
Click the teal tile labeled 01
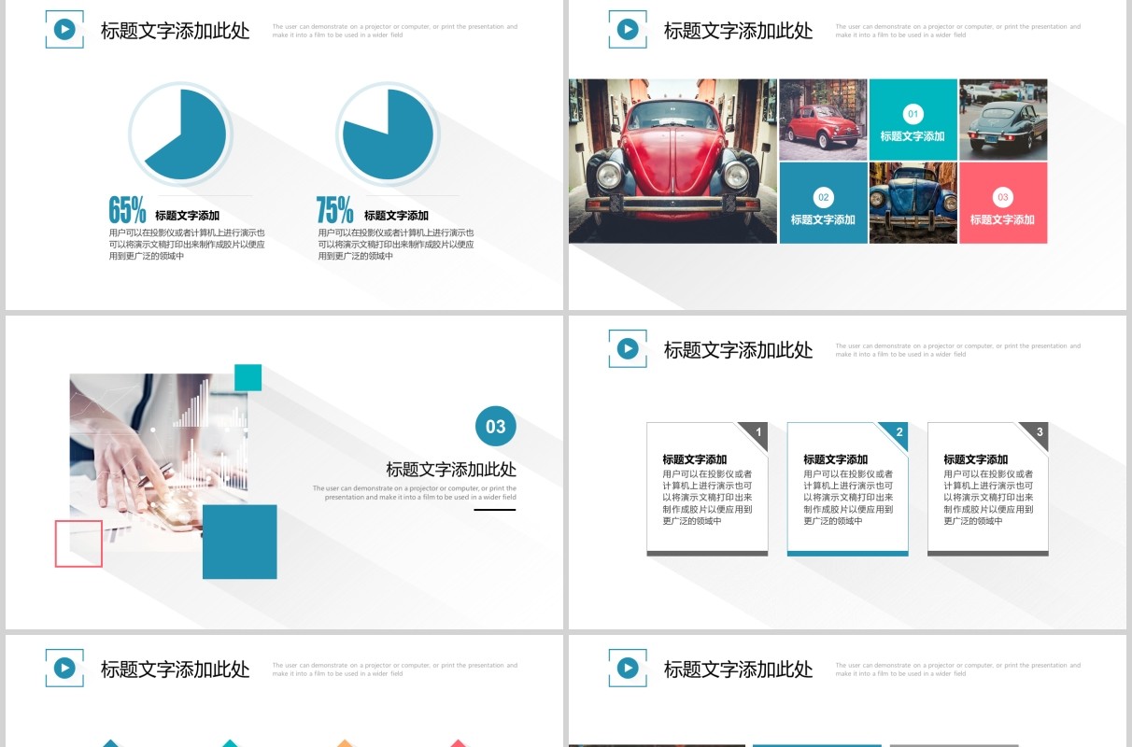pyautogui.click(x=913, y=120)
